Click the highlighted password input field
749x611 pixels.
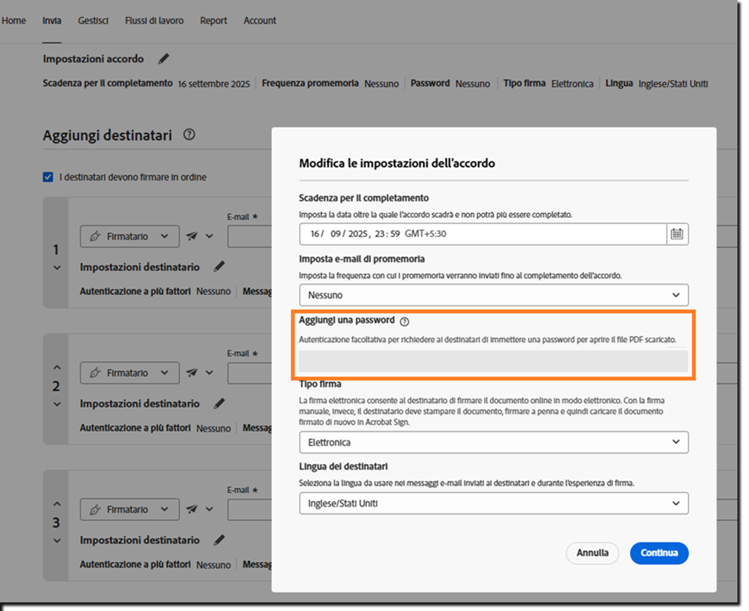(x=493, y=361)
